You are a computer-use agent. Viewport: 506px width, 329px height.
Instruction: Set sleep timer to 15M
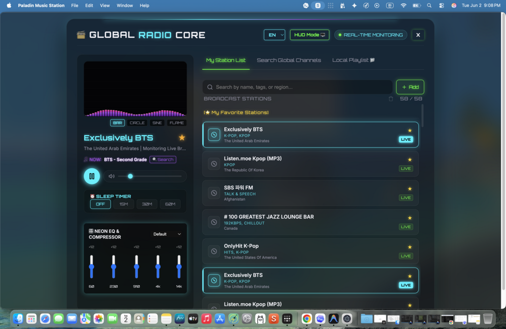(x=123, y=204)
